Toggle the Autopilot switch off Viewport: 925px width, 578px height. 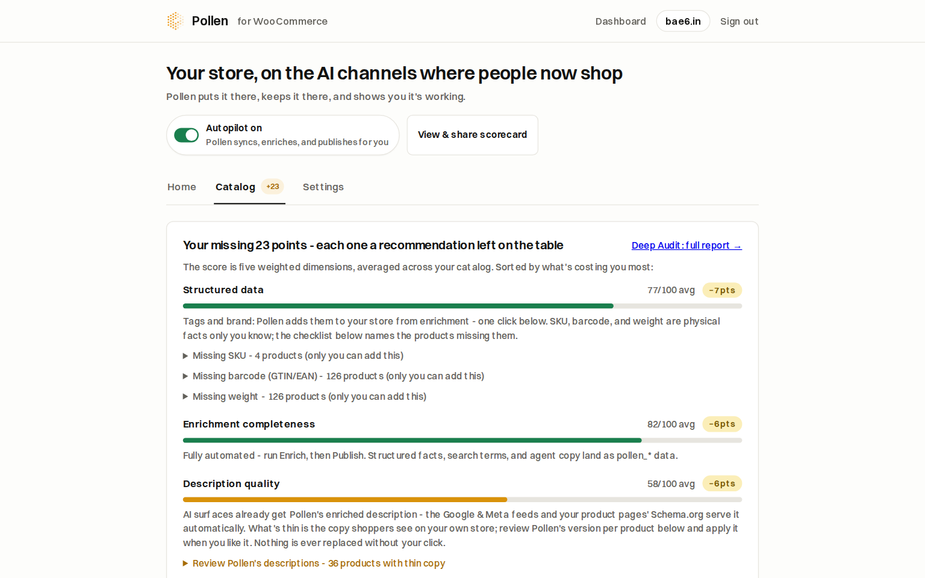[x=186, y=135]
